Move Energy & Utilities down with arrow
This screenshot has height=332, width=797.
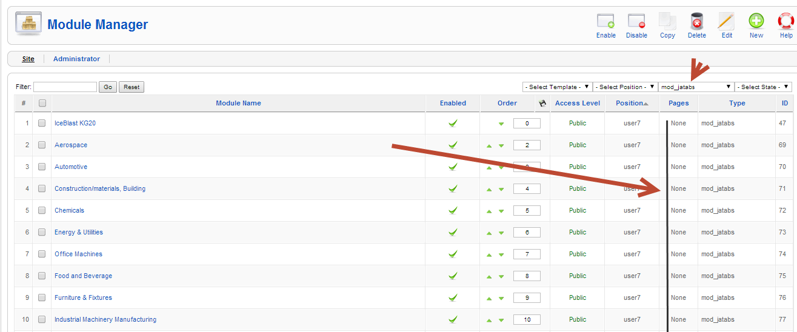click(x=501, y=233)
